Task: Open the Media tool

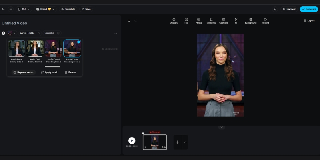Action: coord(199,21)
